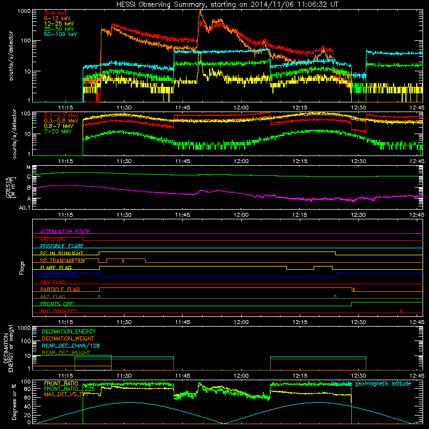
Task: Click the 0.1-0.3 MeV legend entry
Action: point(61,115)
